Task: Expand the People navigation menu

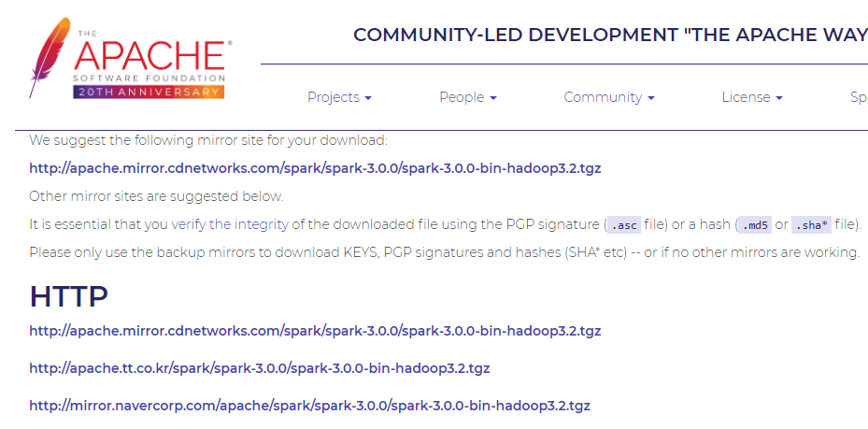Action: click(468, 97)
